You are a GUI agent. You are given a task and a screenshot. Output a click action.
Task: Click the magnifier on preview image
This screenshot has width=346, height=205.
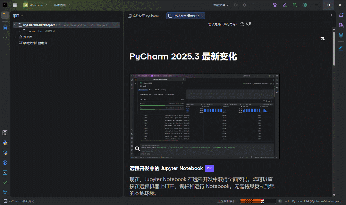point(137,149)
